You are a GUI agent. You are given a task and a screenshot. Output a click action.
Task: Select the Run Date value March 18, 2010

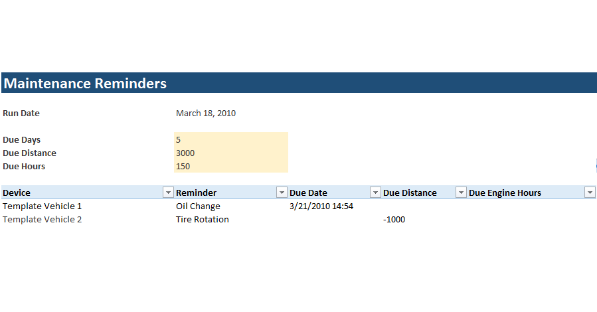click(x=206, y=113)
